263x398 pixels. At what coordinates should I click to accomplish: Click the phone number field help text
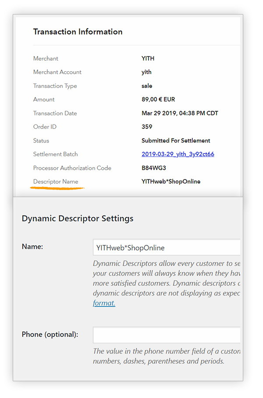[x=167, y=356]
